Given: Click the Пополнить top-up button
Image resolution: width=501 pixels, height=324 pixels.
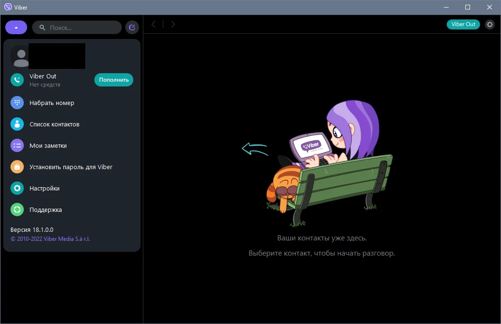Looking at the screenshot, I should (x=114, y=80).
